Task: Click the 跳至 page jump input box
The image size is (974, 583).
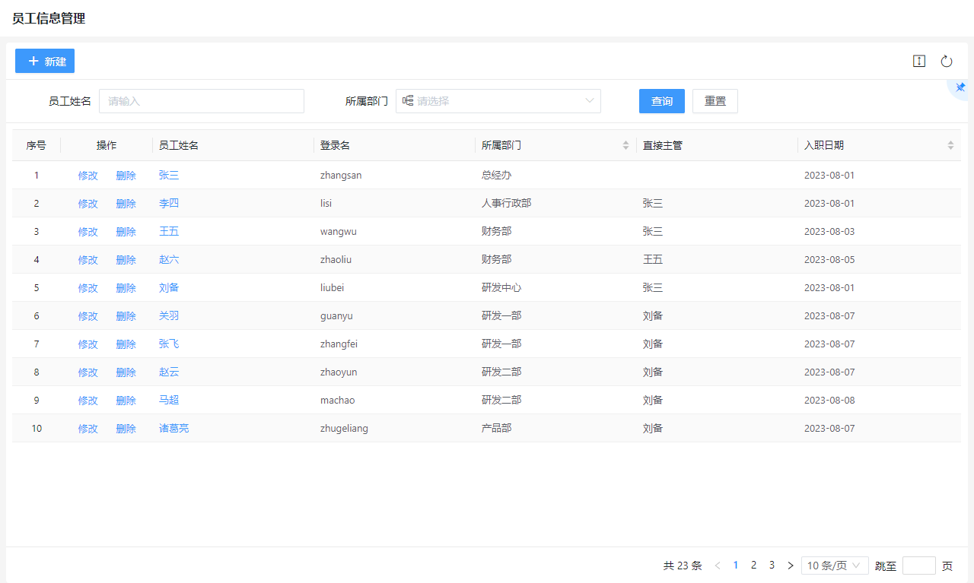Action: click(x=918, y=566)
